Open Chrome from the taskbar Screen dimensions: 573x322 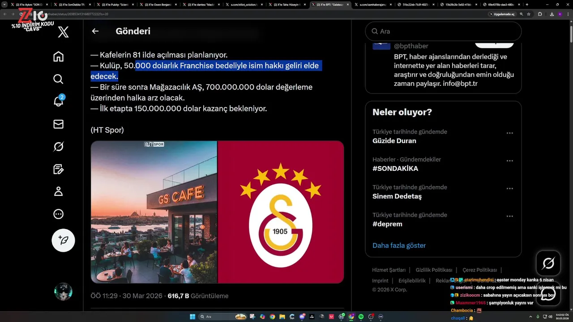[x=272, y=317]
